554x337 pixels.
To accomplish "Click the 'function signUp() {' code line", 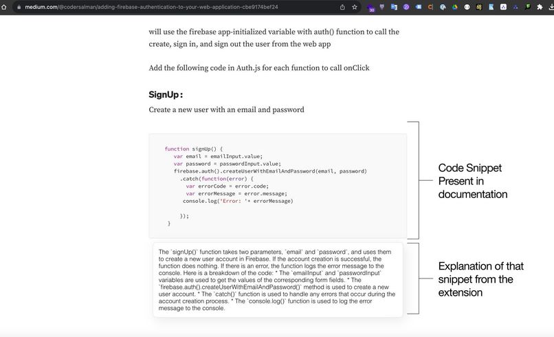I will click(x=194, y=149).
